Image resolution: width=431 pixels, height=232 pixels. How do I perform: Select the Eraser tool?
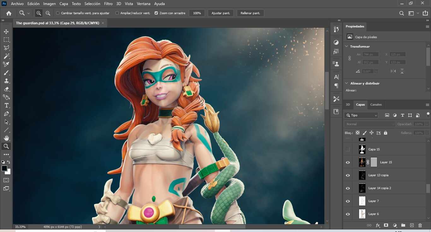tap(6, 89)
